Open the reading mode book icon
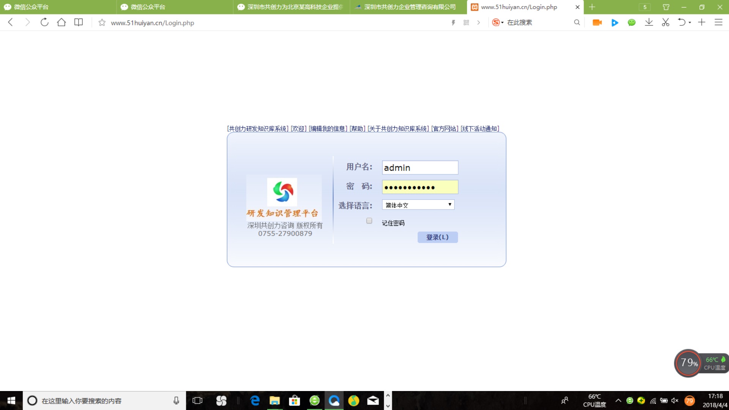The height and width of the screenshot is (410, 729). click(x=78, y=22)
